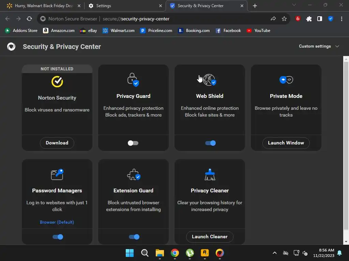Image resolution: width=349 pixels, height=261 pixels.
Task: Open the Booking.com bookmark
Action: coord(194,31)
